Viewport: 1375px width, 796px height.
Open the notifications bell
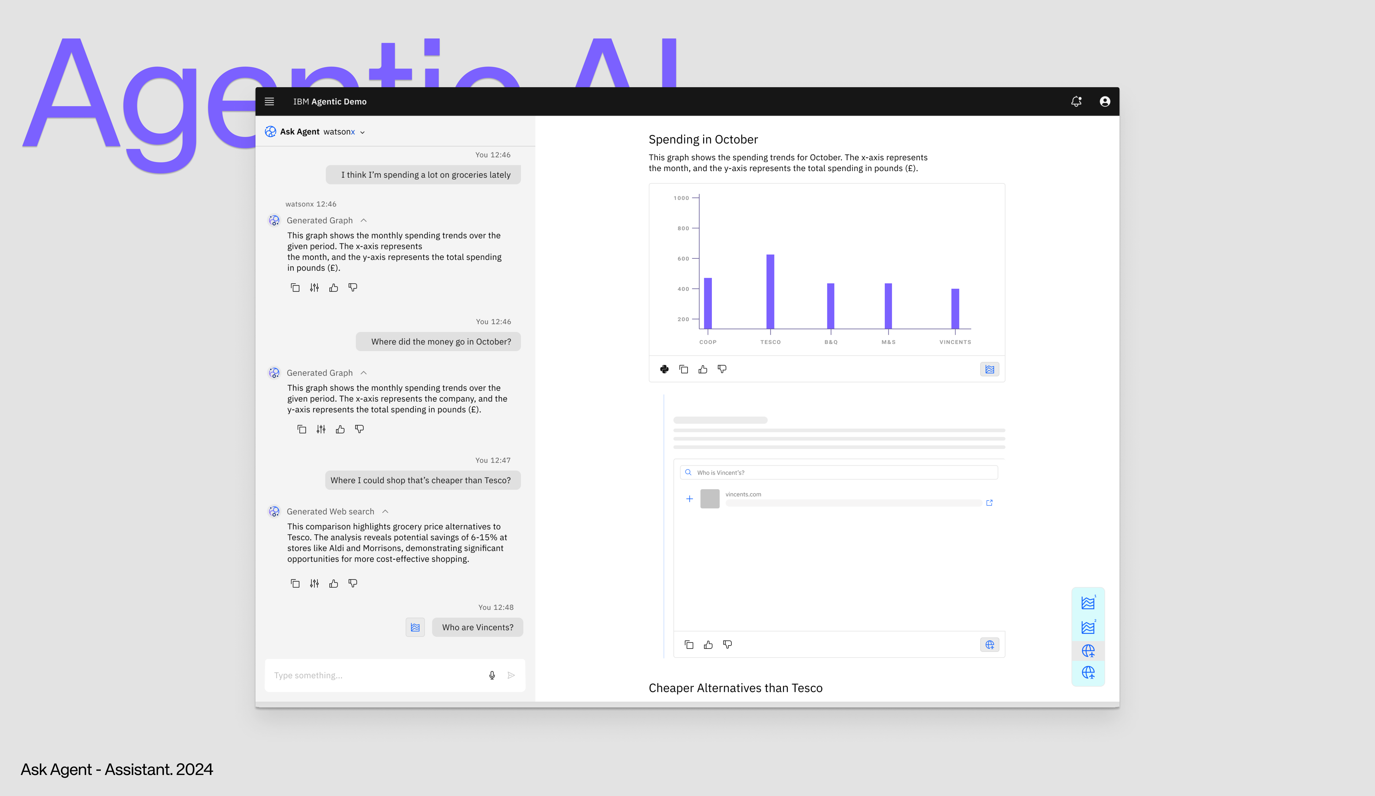coord(1076,102)
